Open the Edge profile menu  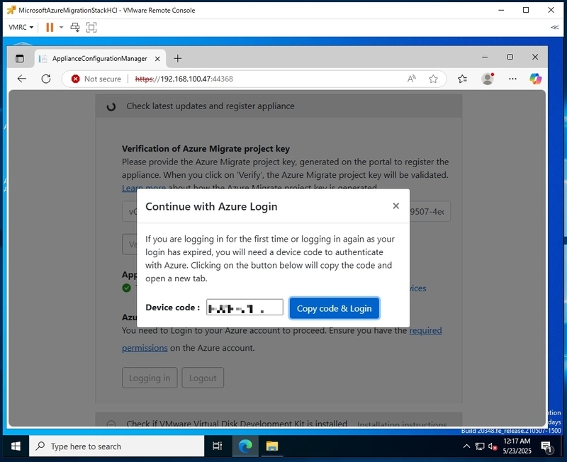[488, 79]
